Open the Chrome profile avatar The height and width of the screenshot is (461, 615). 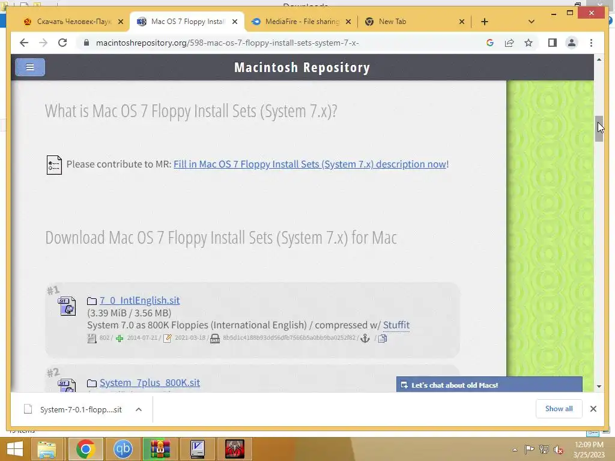click(572, 43)
